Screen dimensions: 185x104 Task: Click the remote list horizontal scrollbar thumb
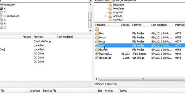pyautogui.click(x=142, y=79)
